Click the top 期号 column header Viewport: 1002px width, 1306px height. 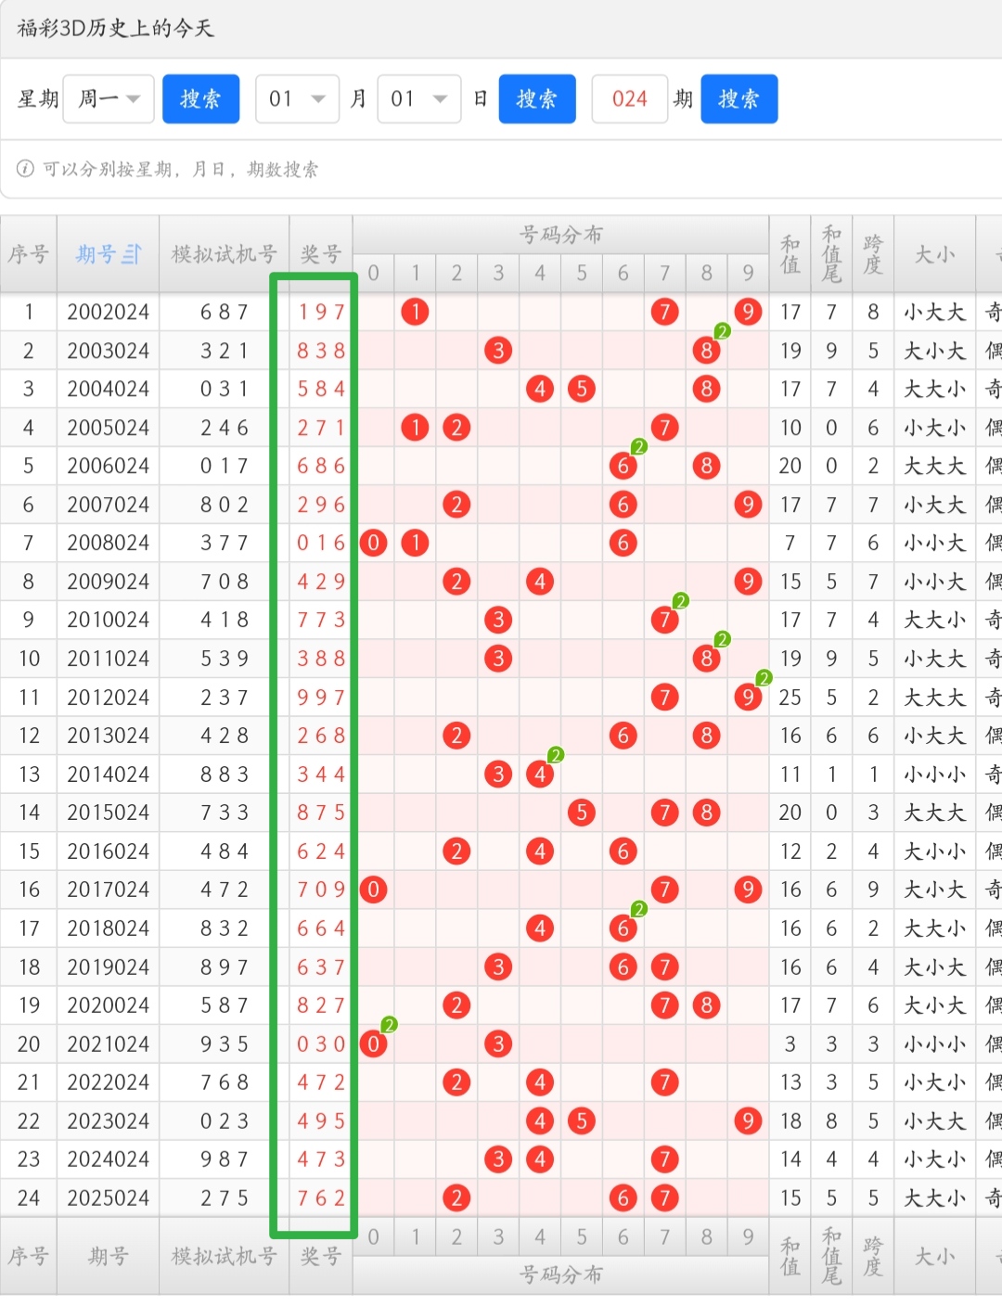pyautogui.click(x=96, y=254)
